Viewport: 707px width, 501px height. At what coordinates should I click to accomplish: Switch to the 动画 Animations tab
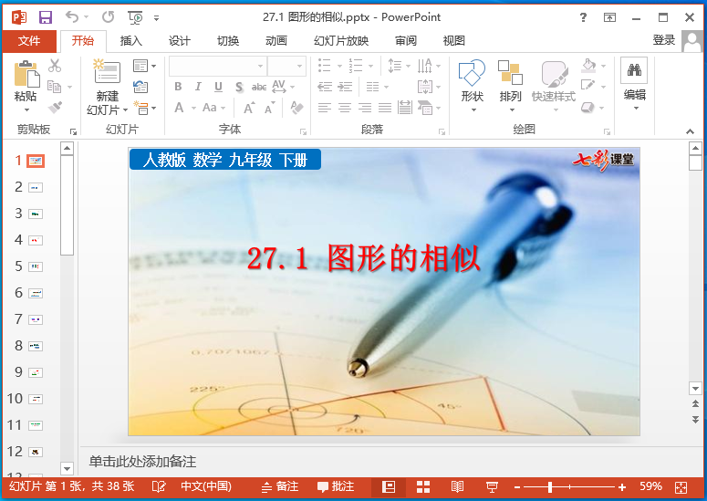click(x=276, y=41)
